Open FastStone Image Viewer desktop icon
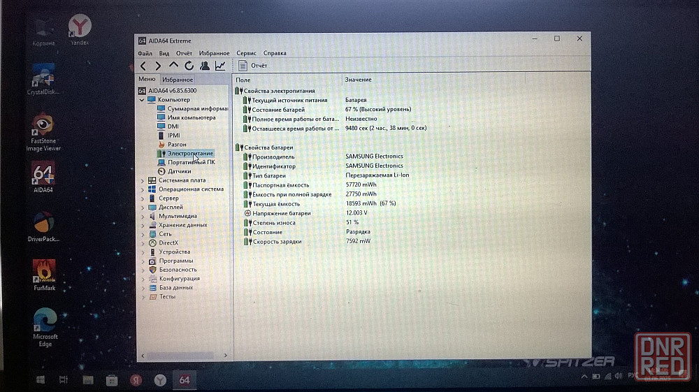The height and width of the screenshot is (392, 699). tap(43, 132)
